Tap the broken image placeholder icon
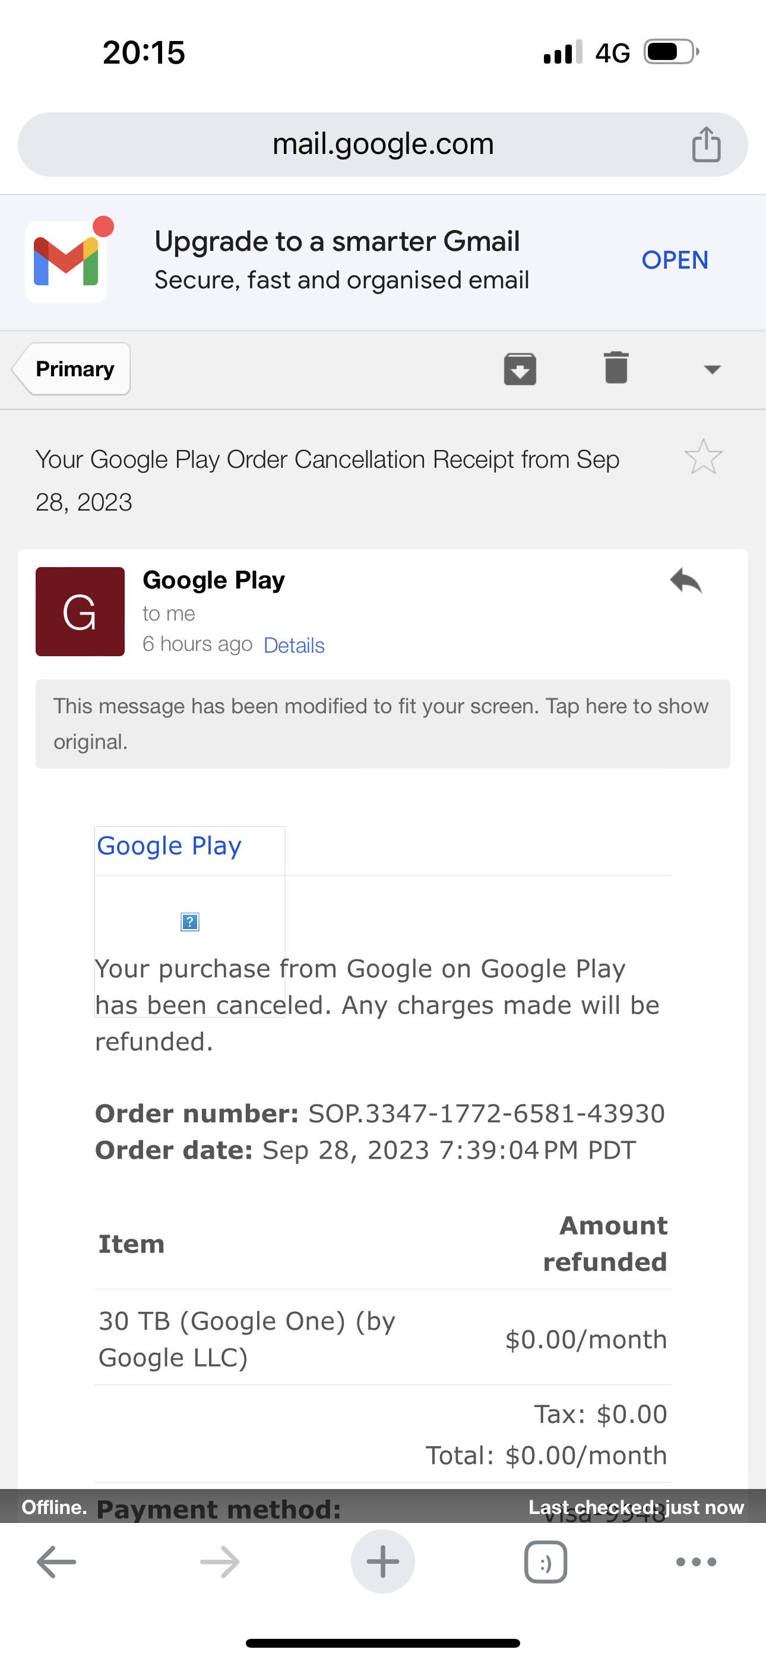 point(189,922)
